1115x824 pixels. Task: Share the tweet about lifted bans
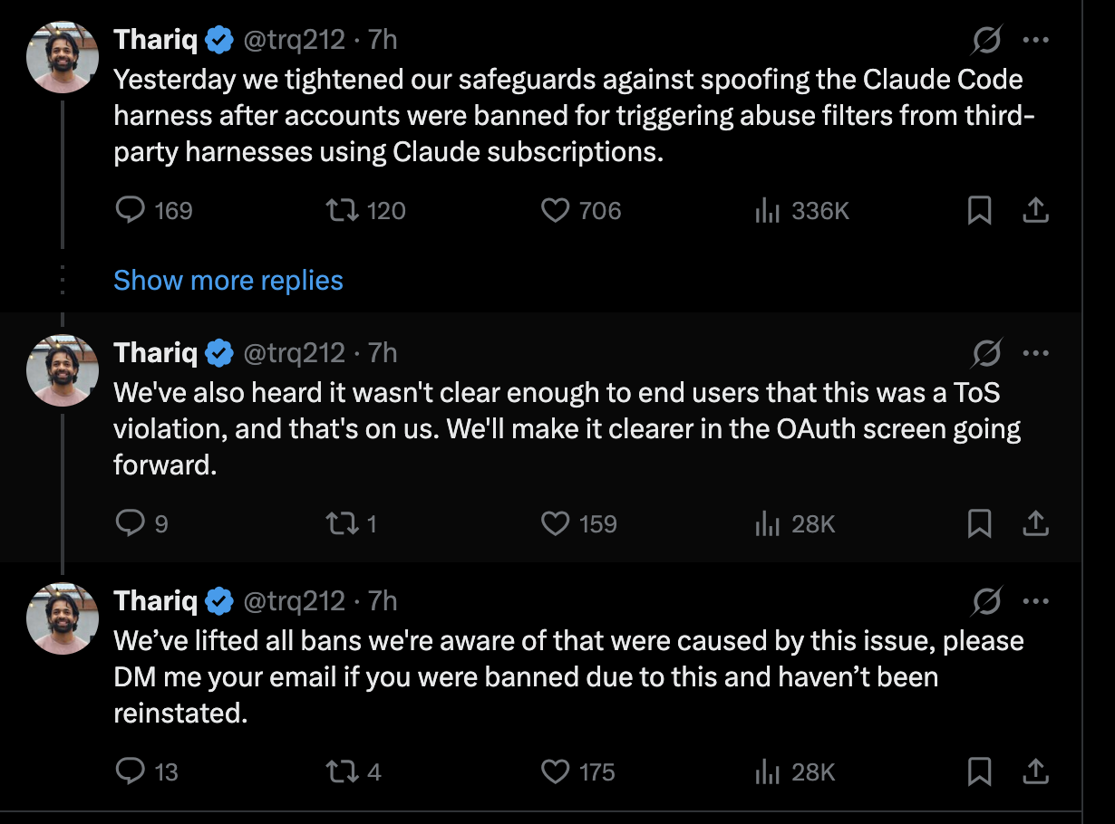point(1035,772)
